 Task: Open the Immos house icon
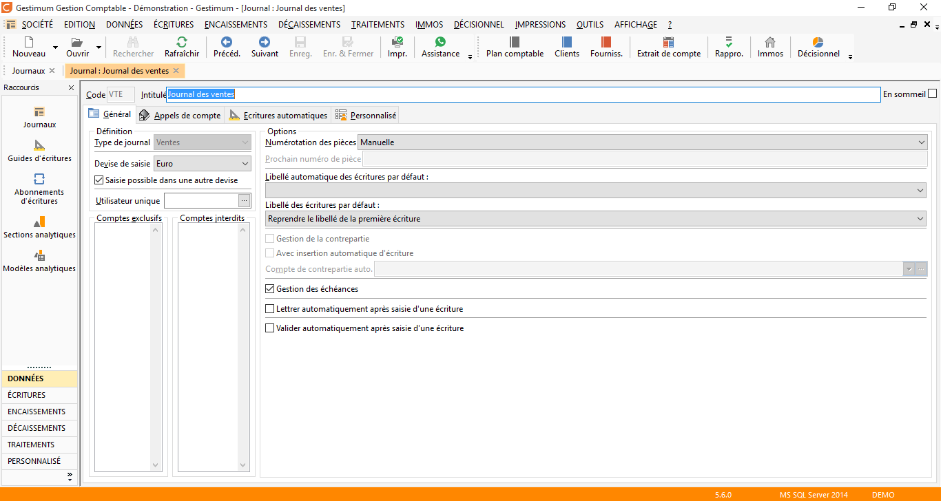(770, 42)
